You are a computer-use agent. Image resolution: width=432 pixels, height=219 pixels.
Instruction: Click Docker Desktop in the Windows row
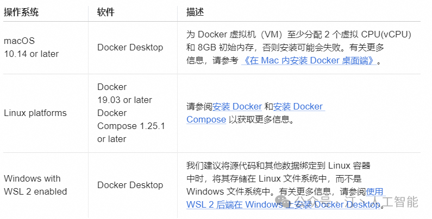(130, 185)
